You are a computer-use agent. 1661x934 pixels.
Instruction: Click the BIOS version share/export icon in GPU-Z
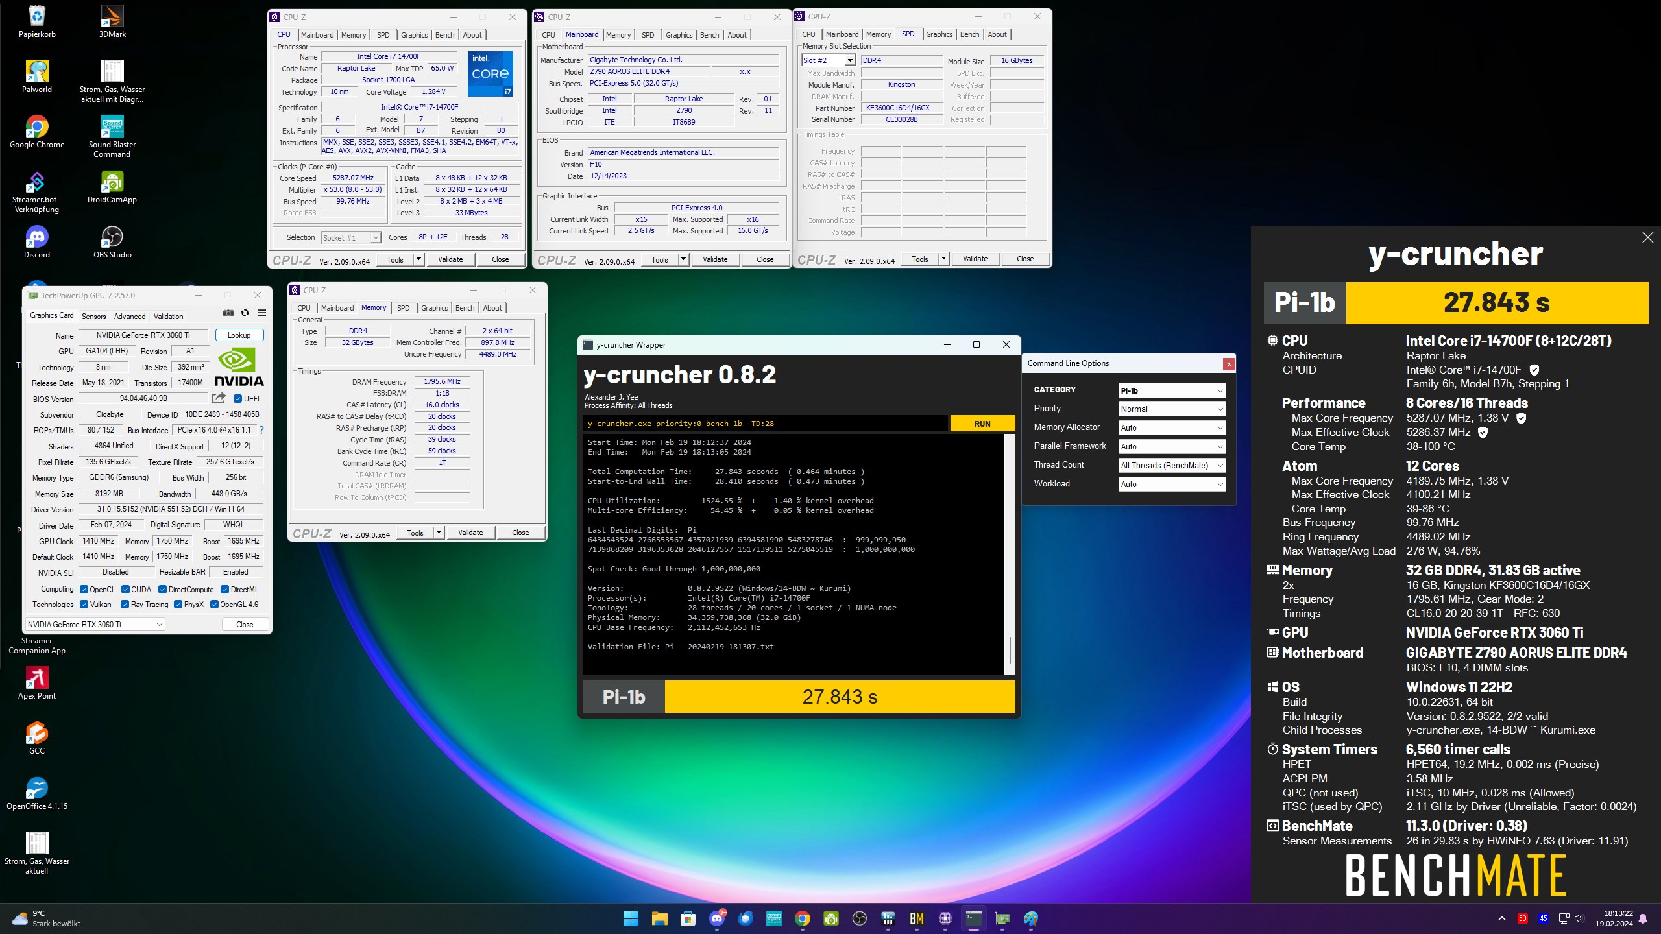point(219,398)
